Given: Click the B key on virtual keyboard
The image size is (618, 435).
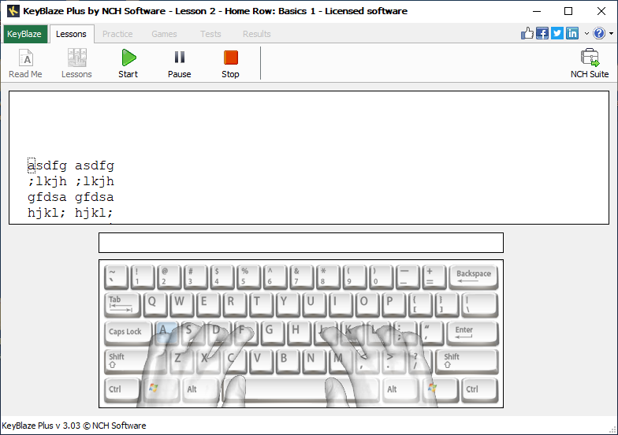Looking at the screenshot, I should pos(287,361).
